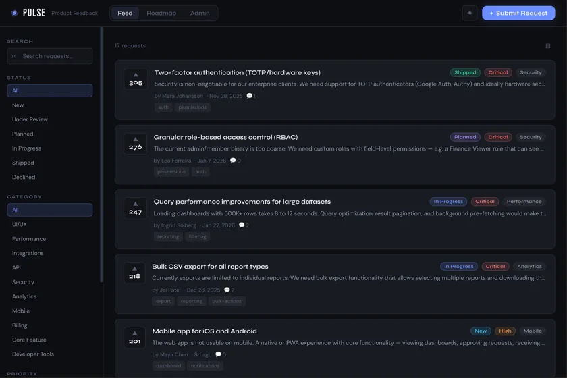Screen dimensions: 567x378
Task: Switch to the Roadmap tab
Action: pos(161,13)
